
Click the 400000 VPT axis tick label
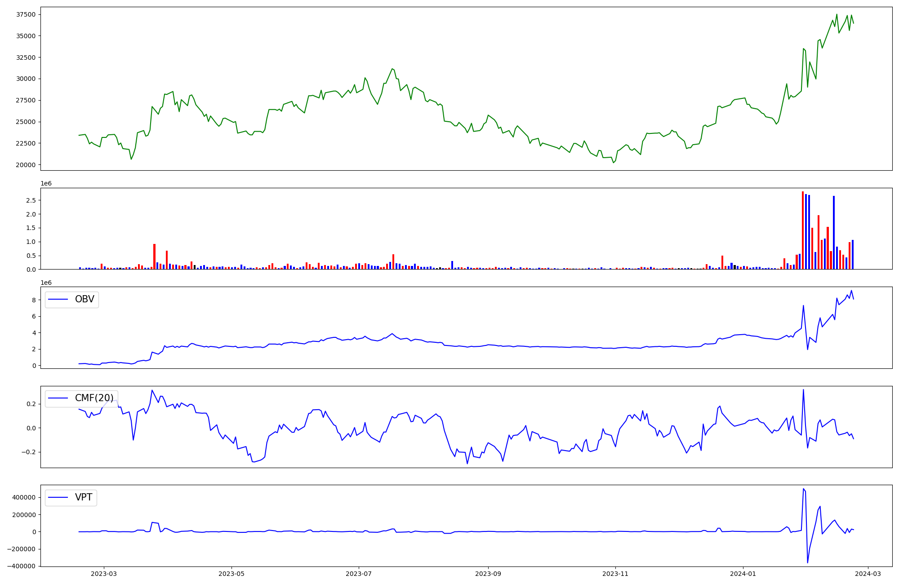tap(23, 498)
